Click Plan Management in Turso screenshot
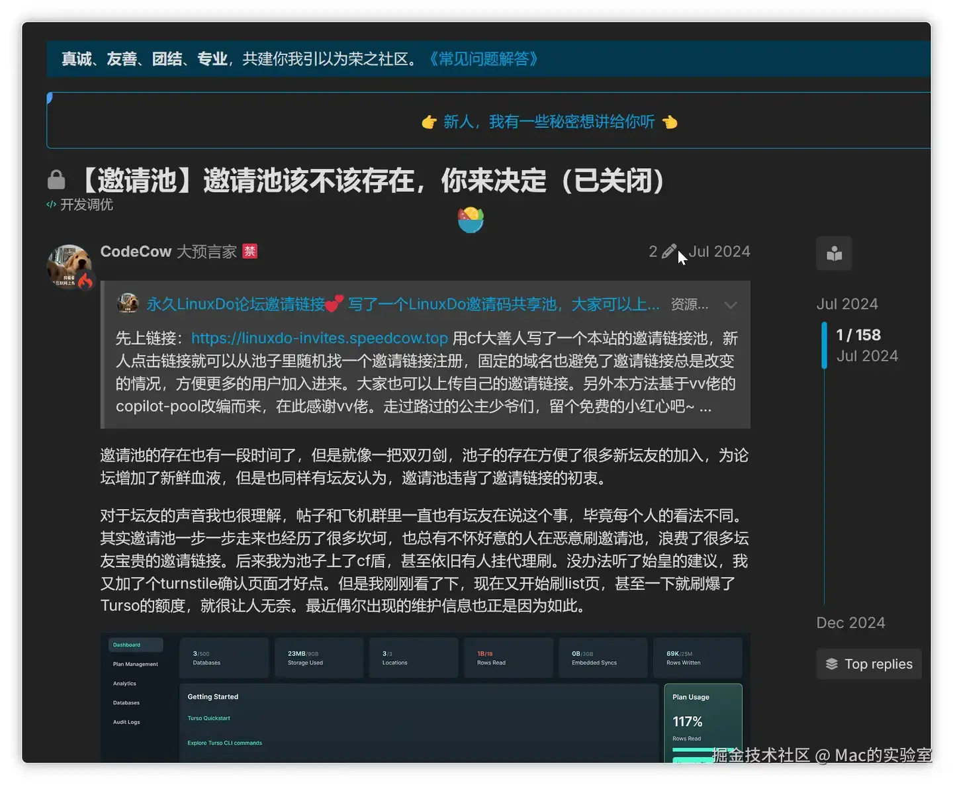 tap(136, 664)
